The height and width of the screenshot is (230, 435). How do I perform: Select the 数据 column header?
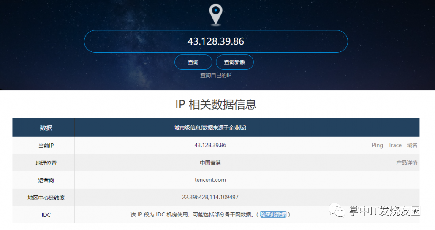46,128
